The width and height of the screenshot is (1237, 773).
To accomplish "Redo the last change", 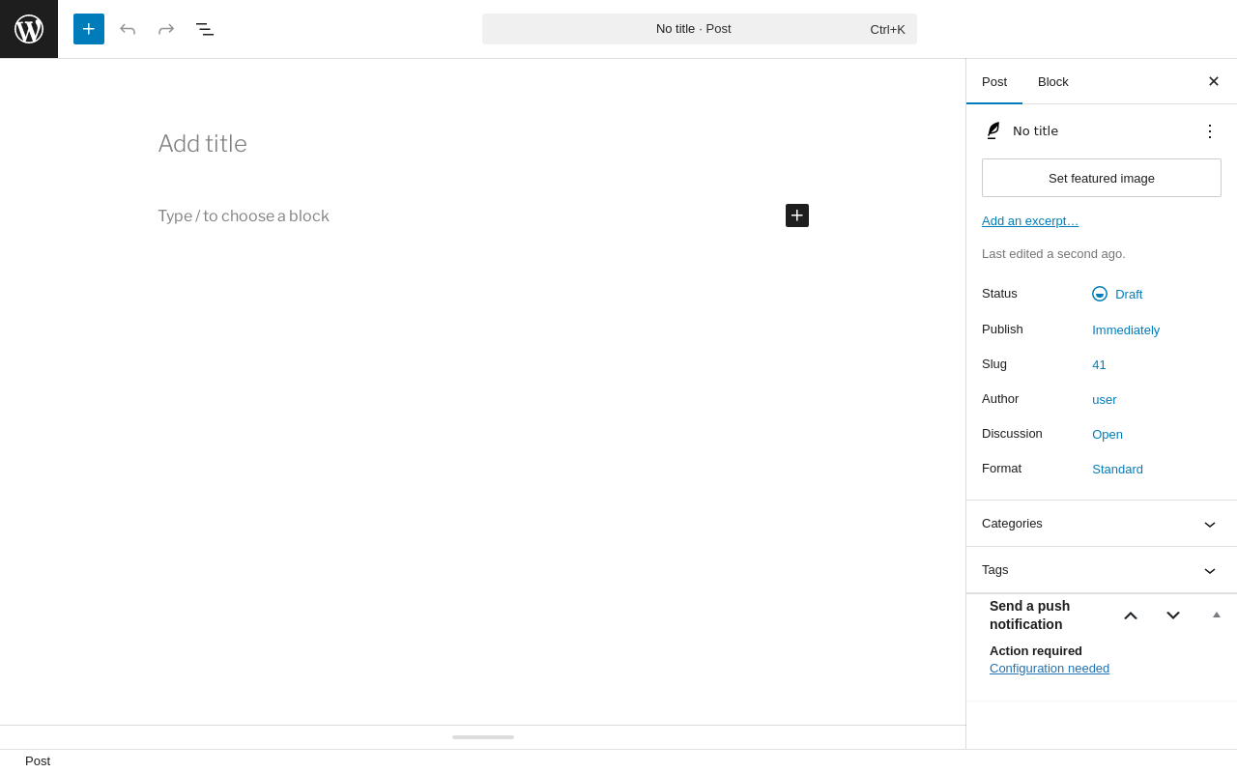I will (x=166, y=29).
